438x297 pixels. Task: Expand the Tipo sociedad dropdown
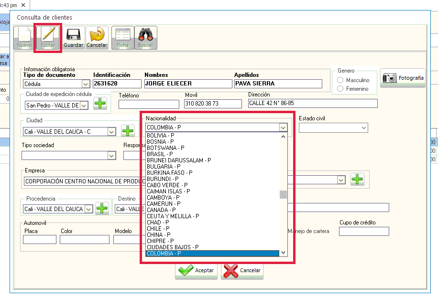pos(111,155)
